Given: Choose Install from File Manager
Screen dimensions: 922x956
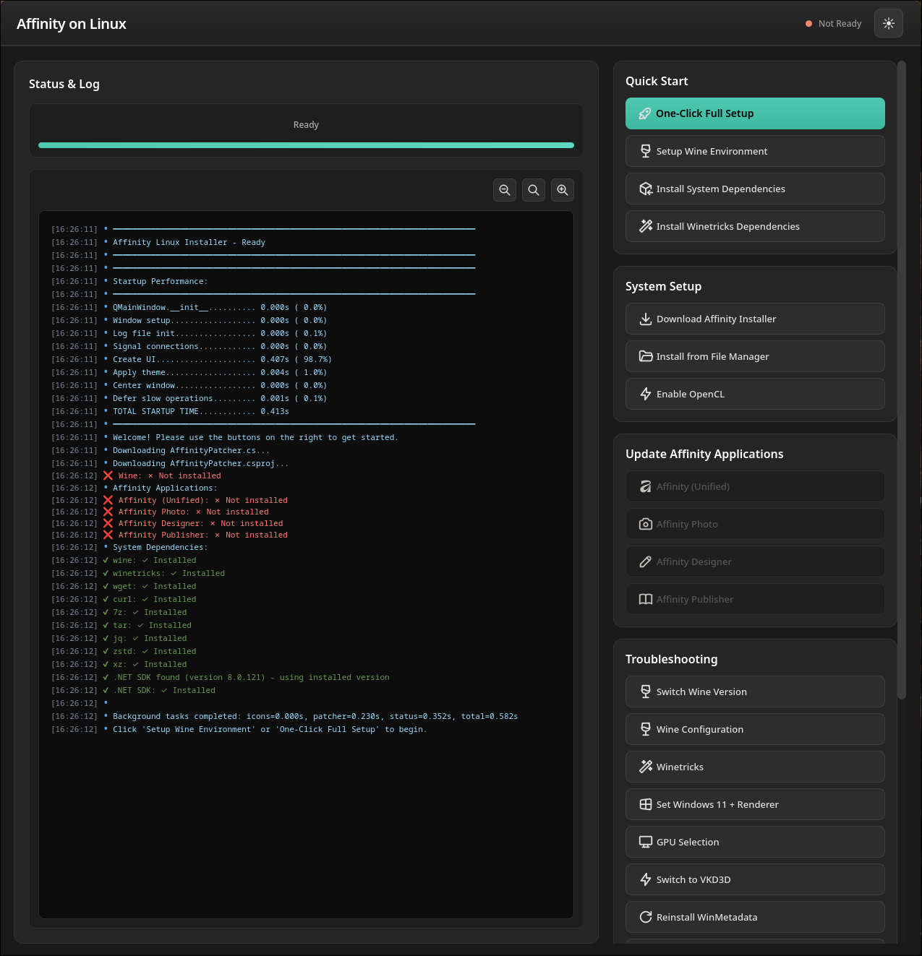Looking at the screenshot, I should point(754,356).
